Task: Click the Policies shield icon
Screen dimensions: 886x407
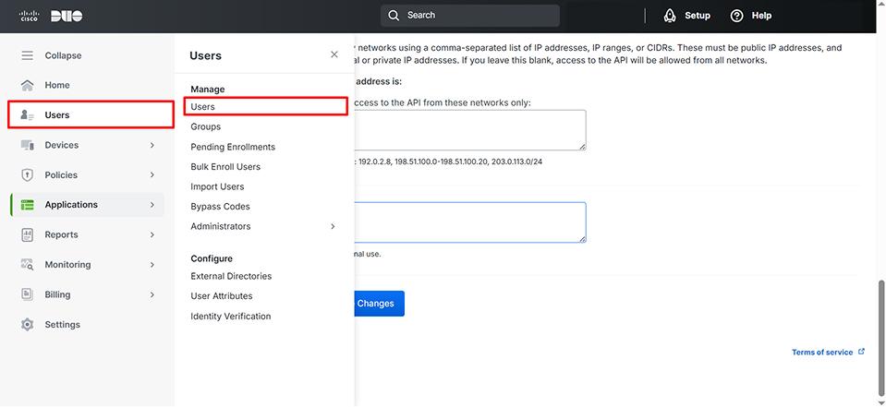Action: pos(27,175)
